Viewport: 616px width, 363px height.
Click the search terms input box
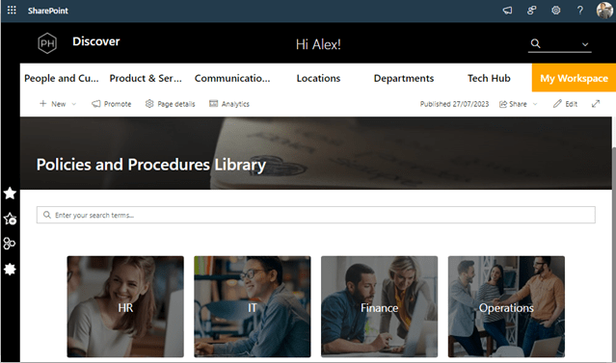316,215
